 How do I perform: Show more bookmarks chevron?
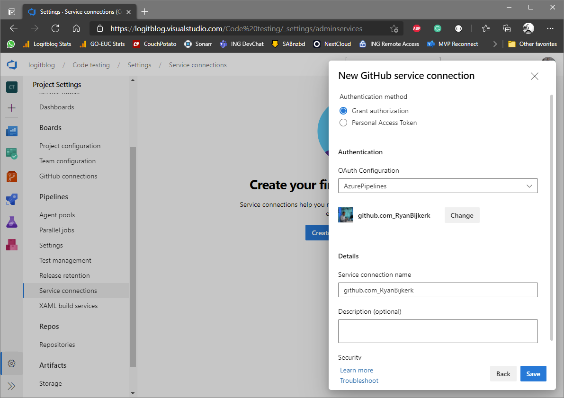495,44
